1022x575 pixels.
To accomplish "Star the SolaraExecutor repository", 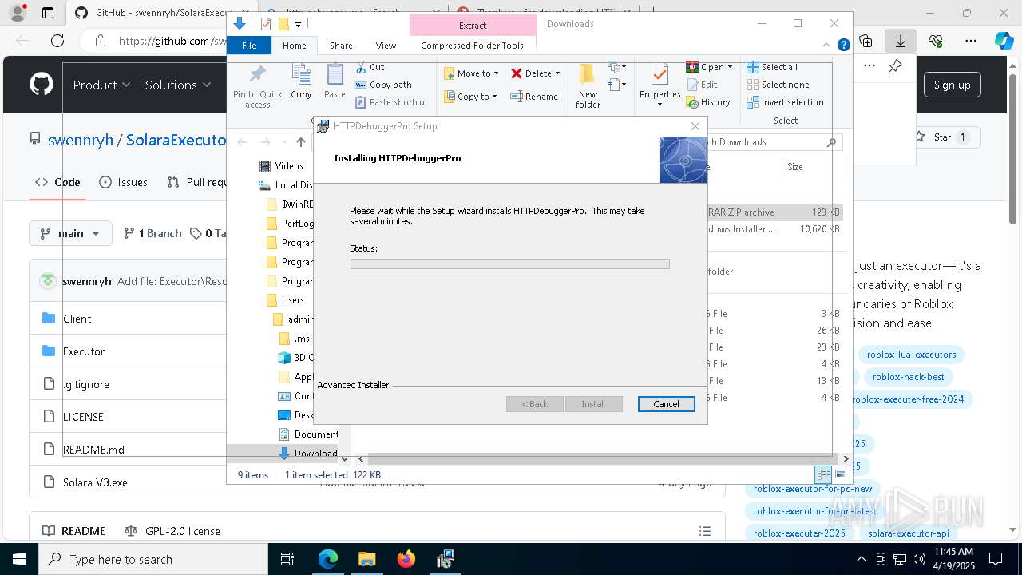I will click(943, 137).
